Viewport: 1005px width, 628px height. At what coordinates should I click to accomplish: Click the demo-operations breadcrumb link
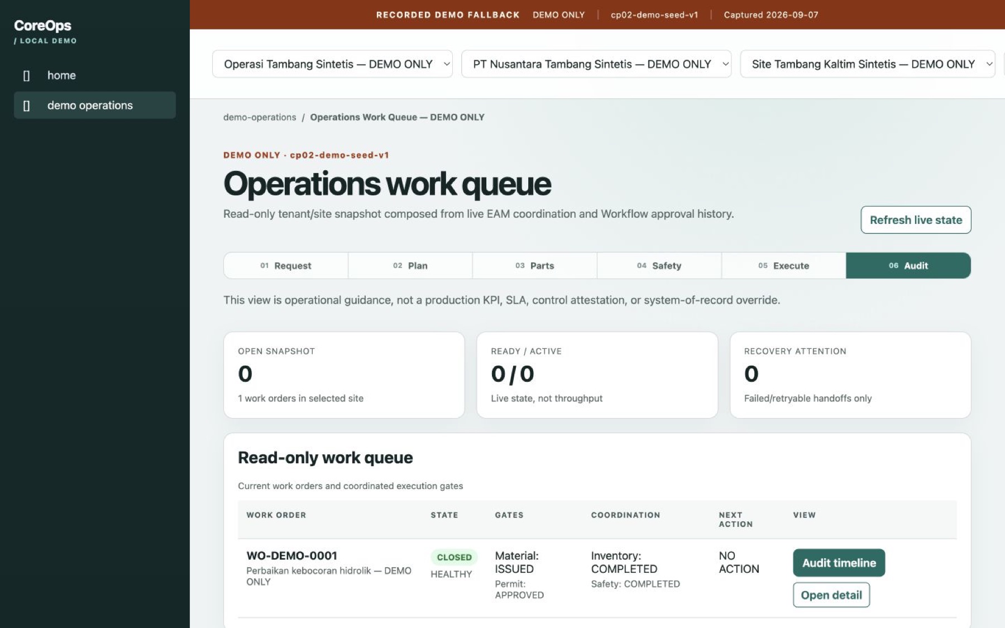[x=260, y=117]
